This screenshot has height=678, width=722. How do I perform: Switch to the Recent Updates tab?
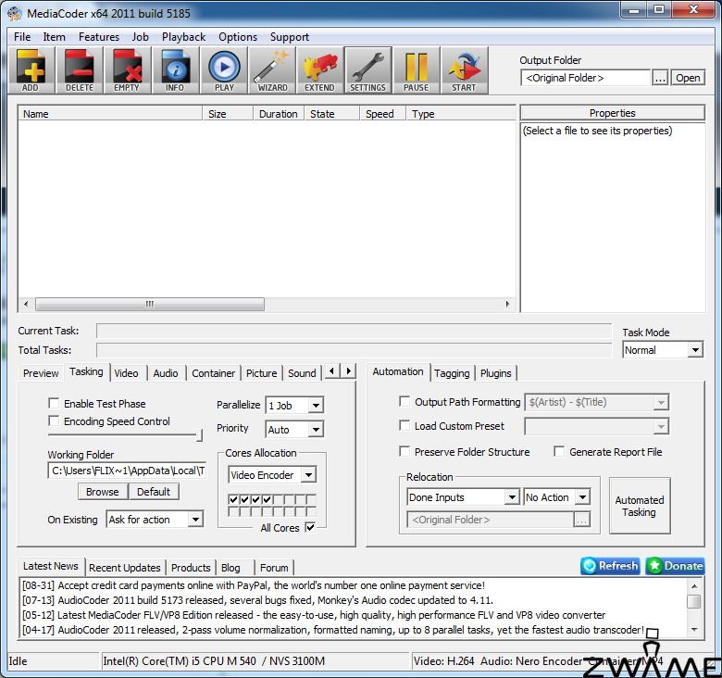pyautogui.click(x=124, y=568)
